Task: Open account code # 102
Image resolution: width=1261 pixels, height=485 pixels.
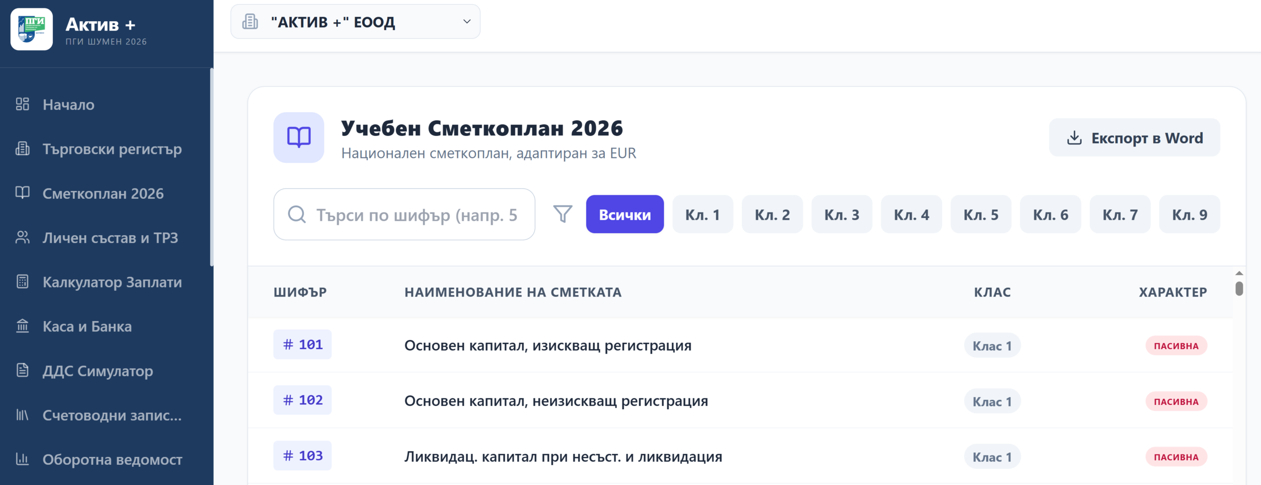Action: pos(302,400)
